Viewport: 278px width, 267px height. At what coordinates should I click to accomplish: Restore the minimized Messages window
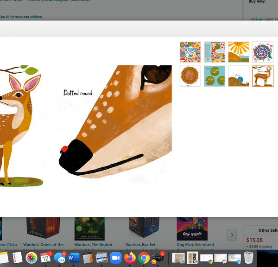[234, 259]
